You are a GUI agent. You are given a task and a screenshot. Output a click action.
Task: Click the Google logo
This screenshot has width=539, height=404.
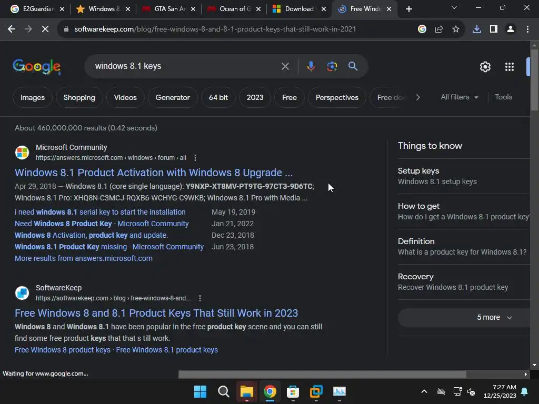[x=37, y=66]
